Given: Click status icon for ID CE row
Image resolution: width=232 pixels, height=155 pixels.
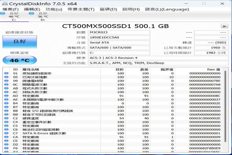Looking at the screenshot, I should point(6,141).
